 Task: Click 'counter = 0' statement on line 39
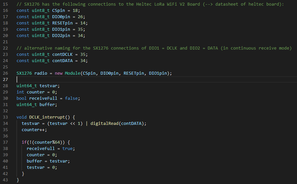point(42,155)
